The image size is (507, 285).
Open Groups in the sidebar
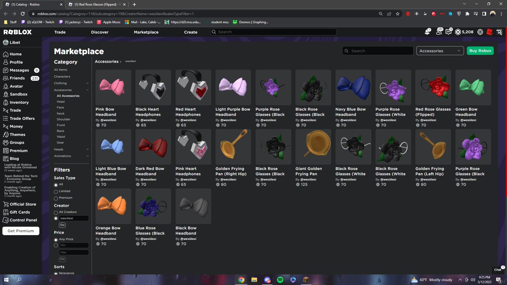point(14,142)
